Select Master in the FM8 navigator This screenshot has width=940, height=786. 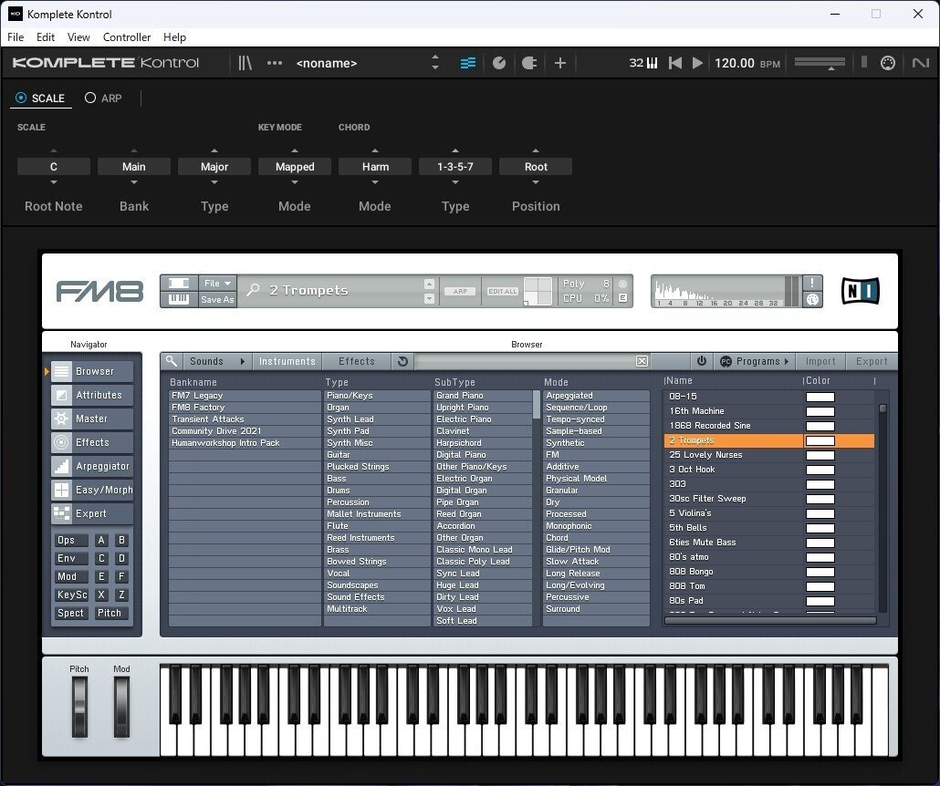[90, 419]
